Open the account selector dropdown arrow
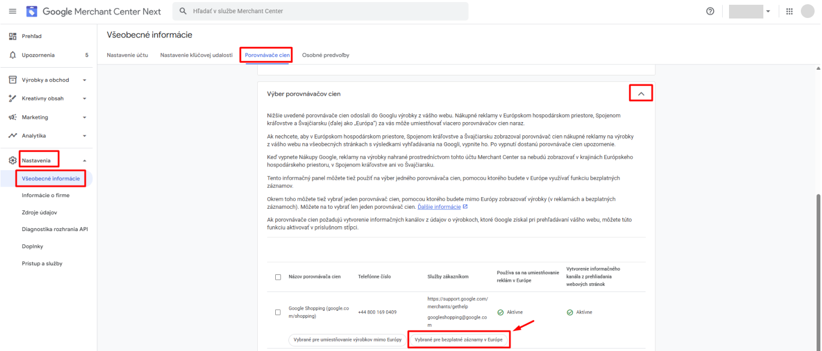This screenshot has width=822, height=351. tap(768, 11)
